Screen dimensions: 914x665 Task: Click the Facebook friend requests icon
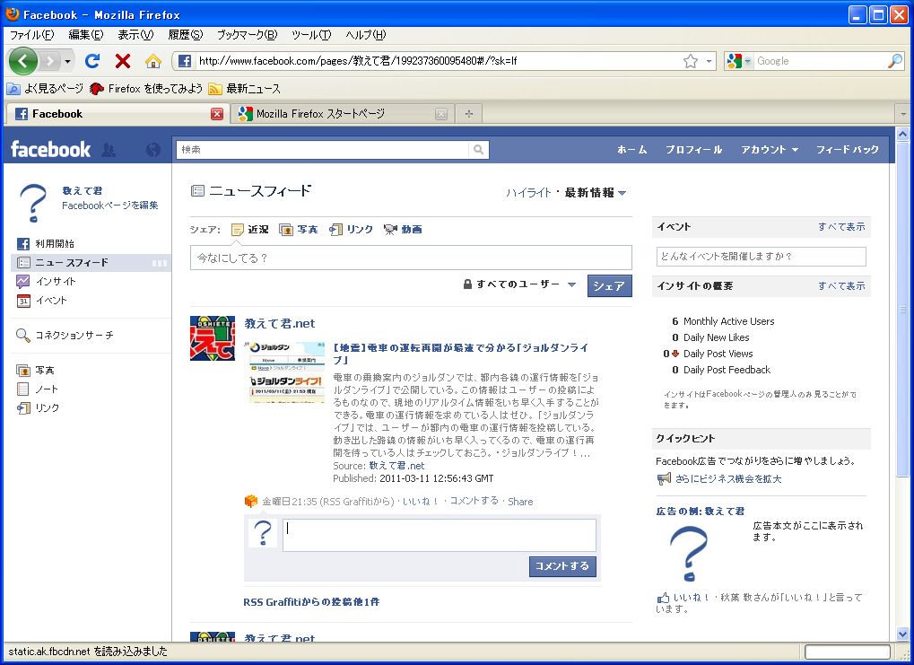click(109, 150)
